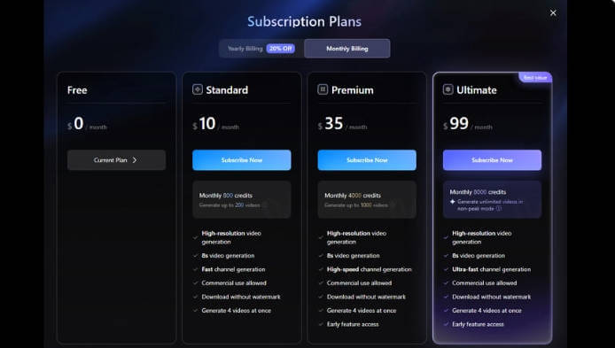Click the Monthly 800 credits box

coord(242,199)
